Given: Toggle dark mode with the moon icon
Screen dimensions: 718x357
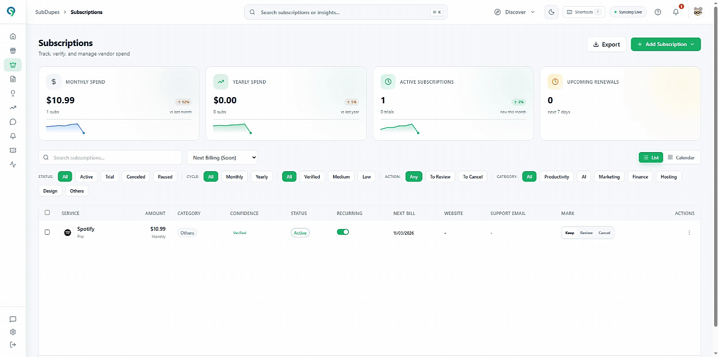Looking at the screenshot, I should 551,12.
